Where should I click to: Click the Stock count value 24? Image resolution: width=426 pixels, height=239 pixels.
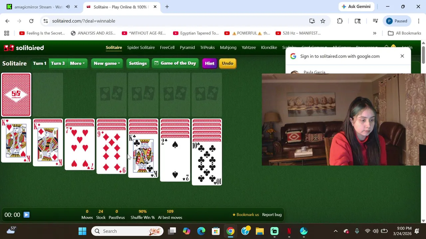click(x=101, y=211)
